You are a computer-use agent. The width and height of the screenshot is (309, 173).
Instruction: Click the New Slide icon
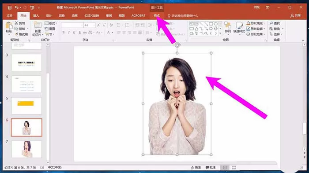[38, 25]
